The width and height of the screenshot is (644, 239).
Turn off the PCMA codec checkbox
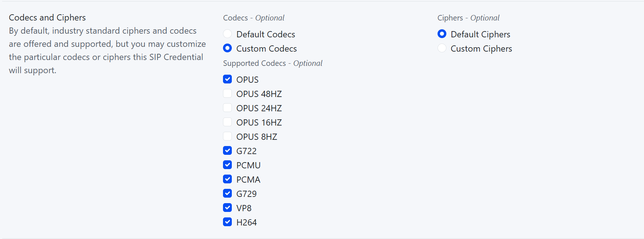[x=227, y=179]
